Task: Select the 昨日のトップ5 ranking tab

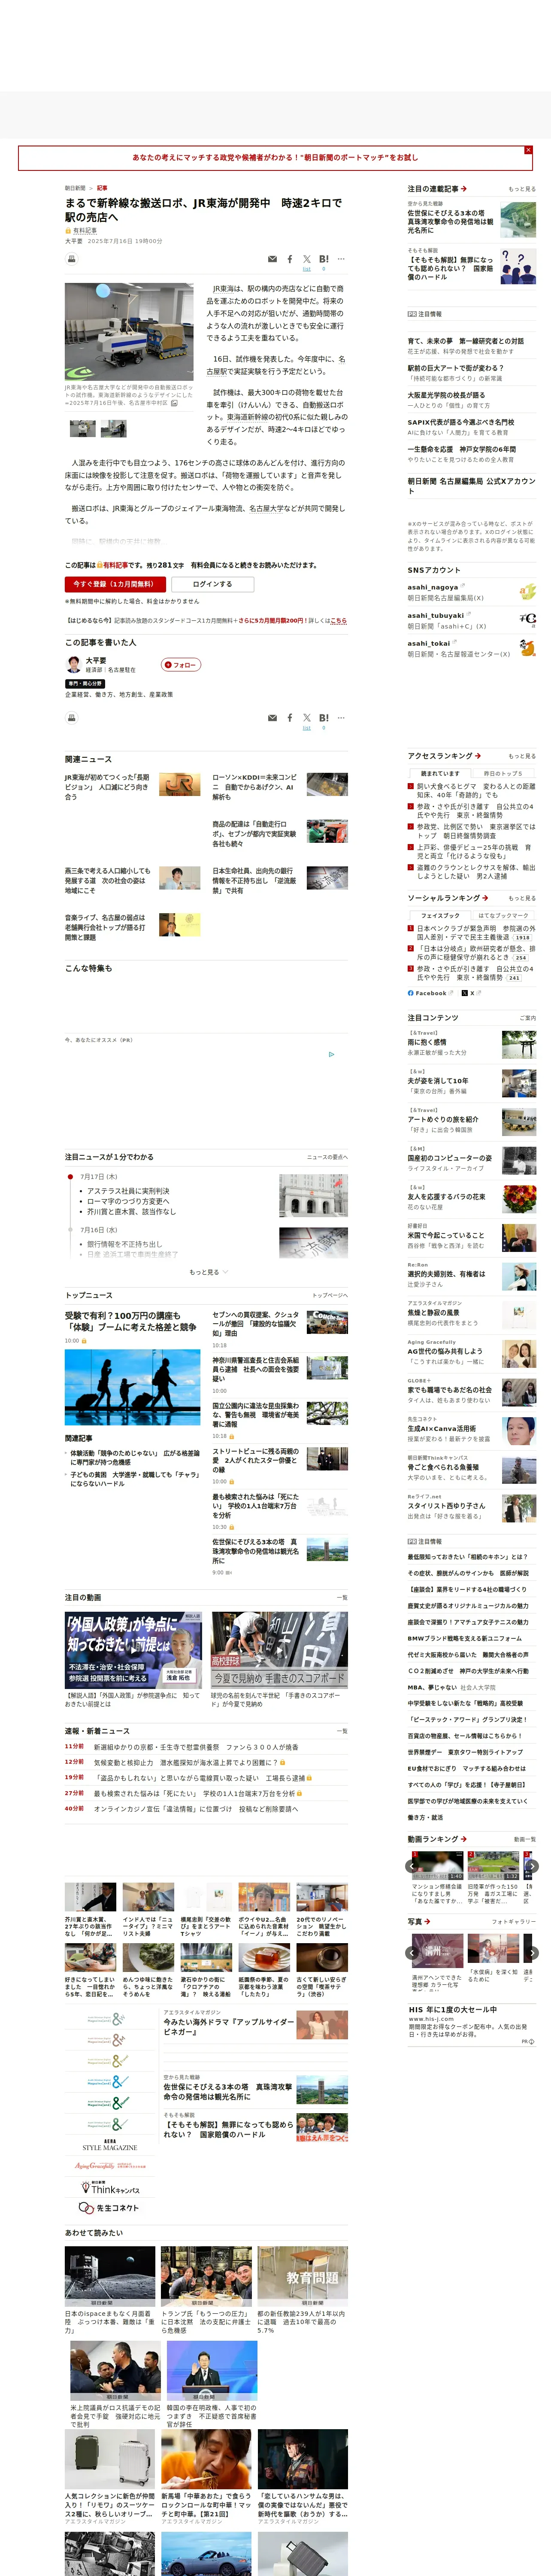Action: point(503,773)
